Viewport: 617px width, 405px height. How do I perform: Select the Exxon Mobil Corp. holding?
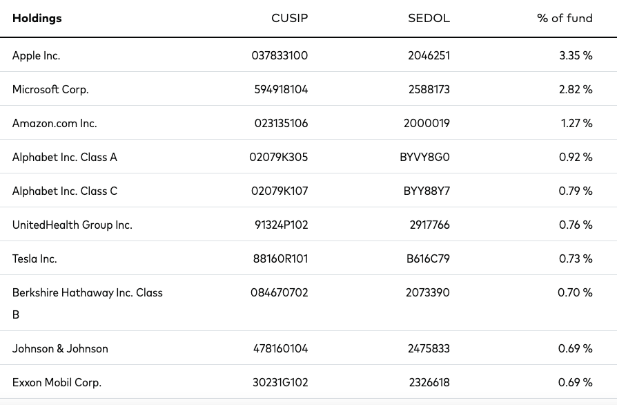[57, 383]
